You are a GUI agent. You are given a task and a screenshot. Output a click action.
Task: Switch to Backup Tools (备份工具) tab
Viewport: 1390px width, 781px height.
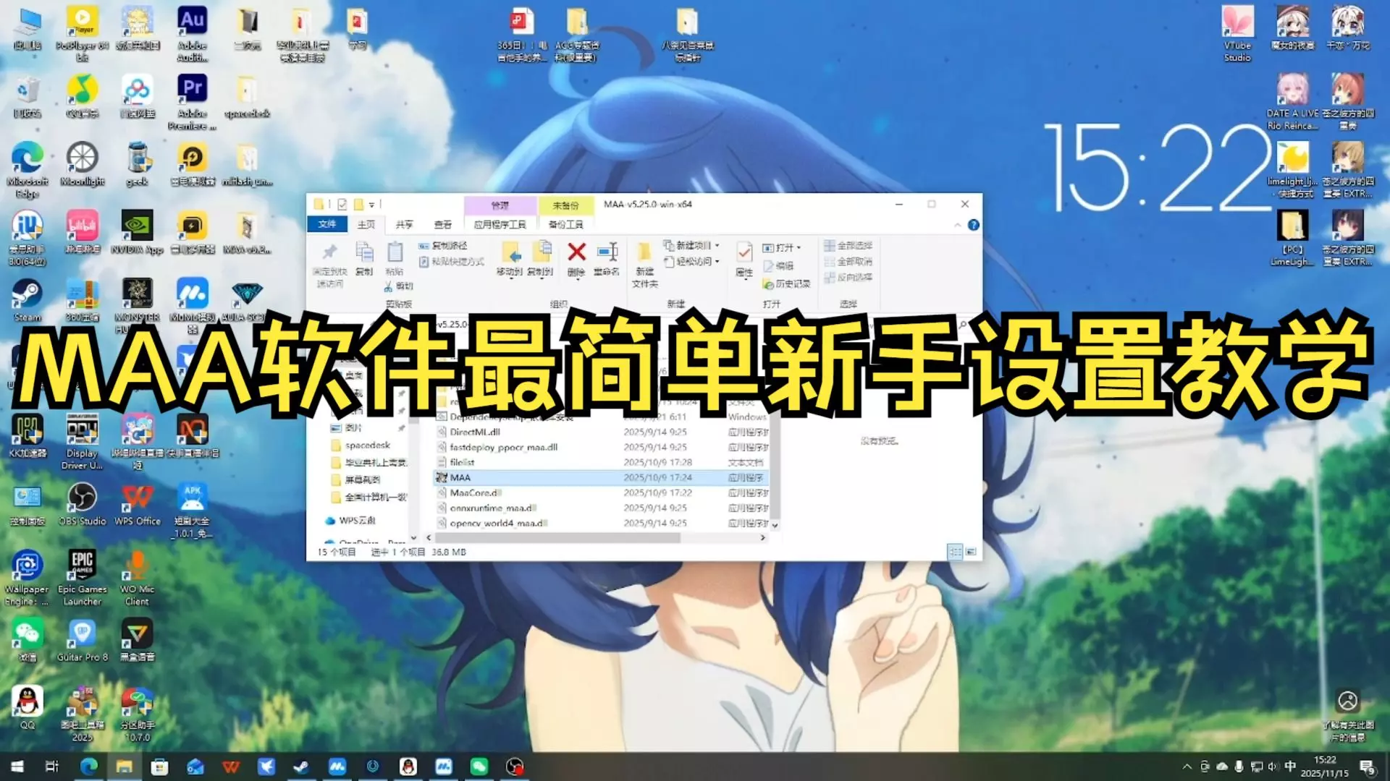pos(565,224)
